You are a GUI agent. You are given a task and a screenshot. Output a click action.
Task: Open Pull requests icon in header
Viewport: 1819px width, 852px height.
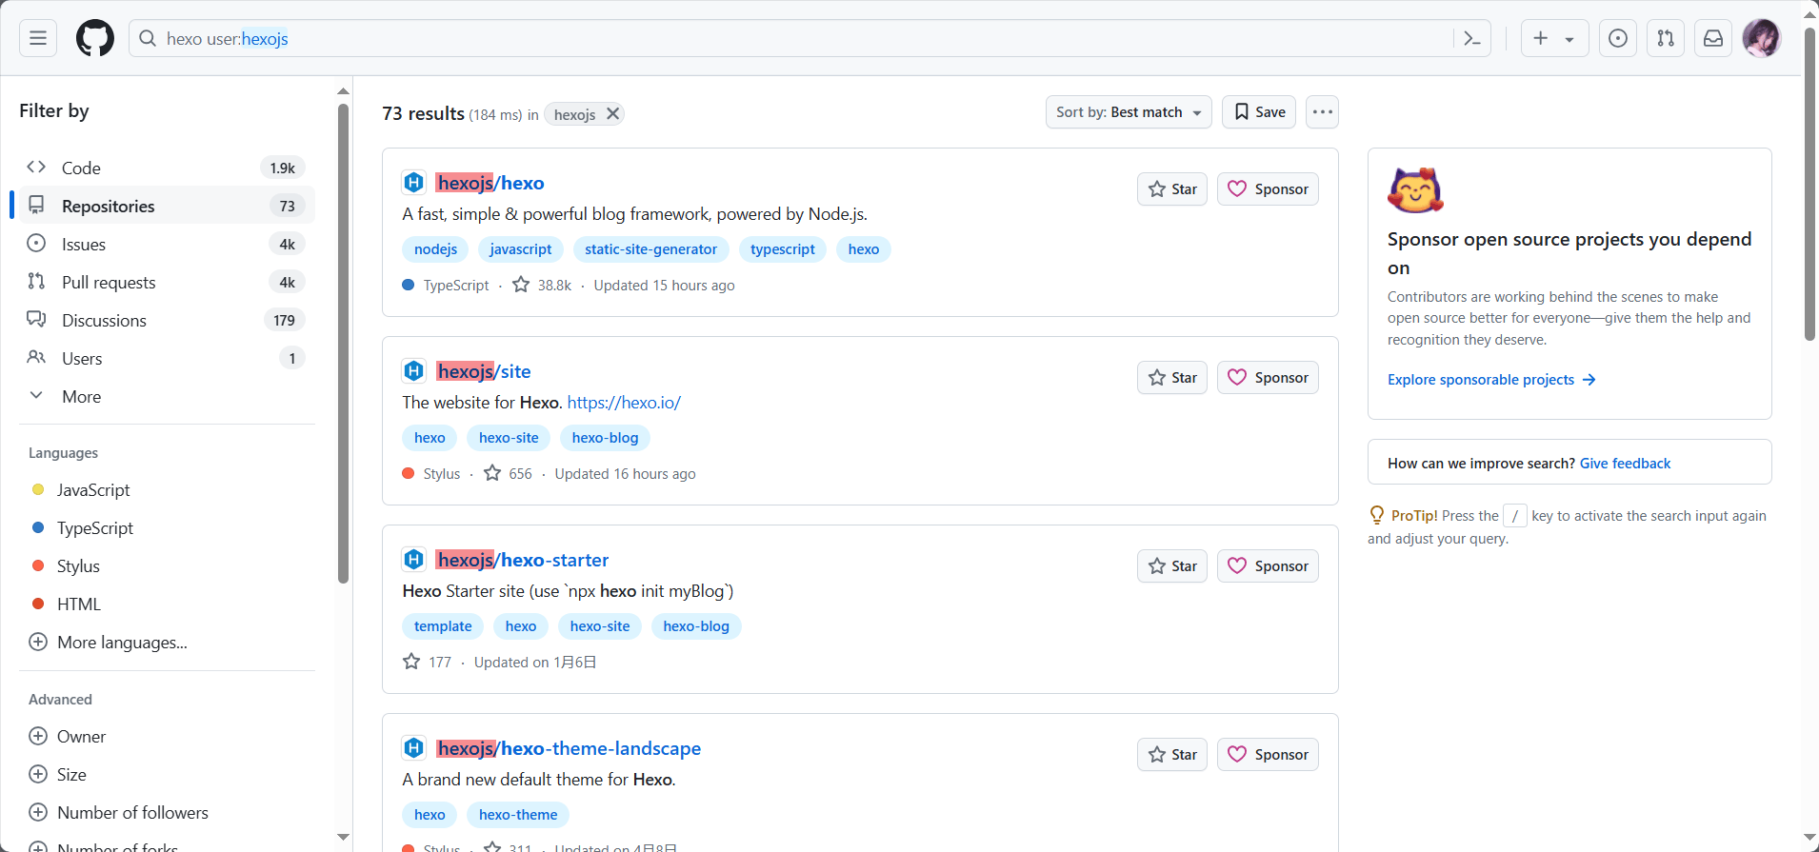pyautogui.click(x=1665, y=38)
